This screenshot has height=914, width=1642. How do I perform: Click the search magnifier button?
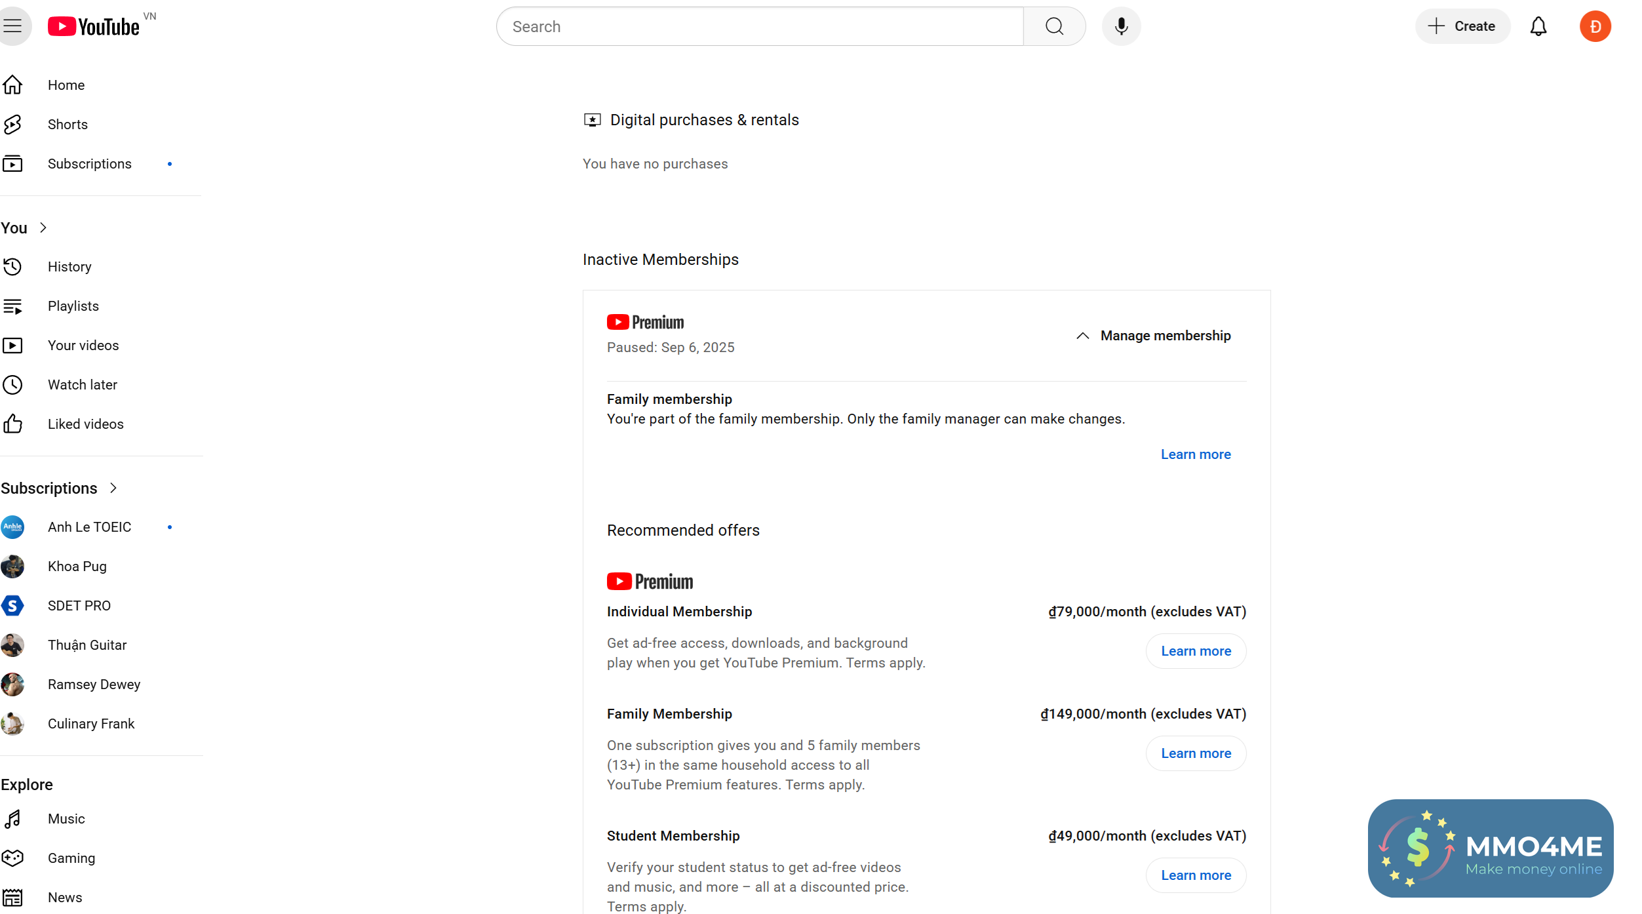[1054, 26]
